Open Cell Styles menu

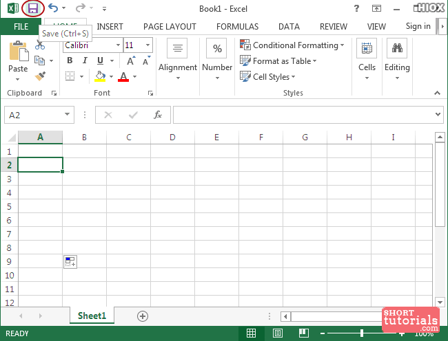[267, 76]
